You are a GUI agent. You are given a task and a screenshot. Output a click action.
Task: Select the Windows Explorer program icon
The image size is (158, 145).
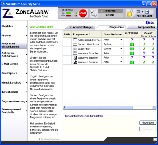[75, 57]
